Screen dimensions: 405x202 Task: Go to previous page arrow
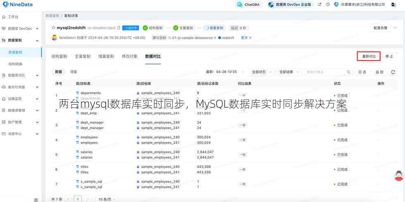click(69, 199)
